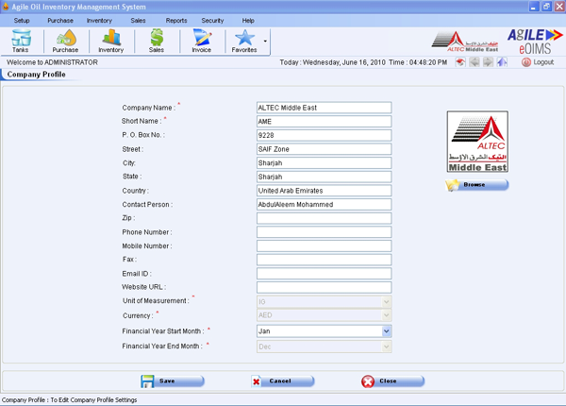Click the back arrow navigation icon
The height and width of the screenshot is (406, 566).
pos(474,62)
